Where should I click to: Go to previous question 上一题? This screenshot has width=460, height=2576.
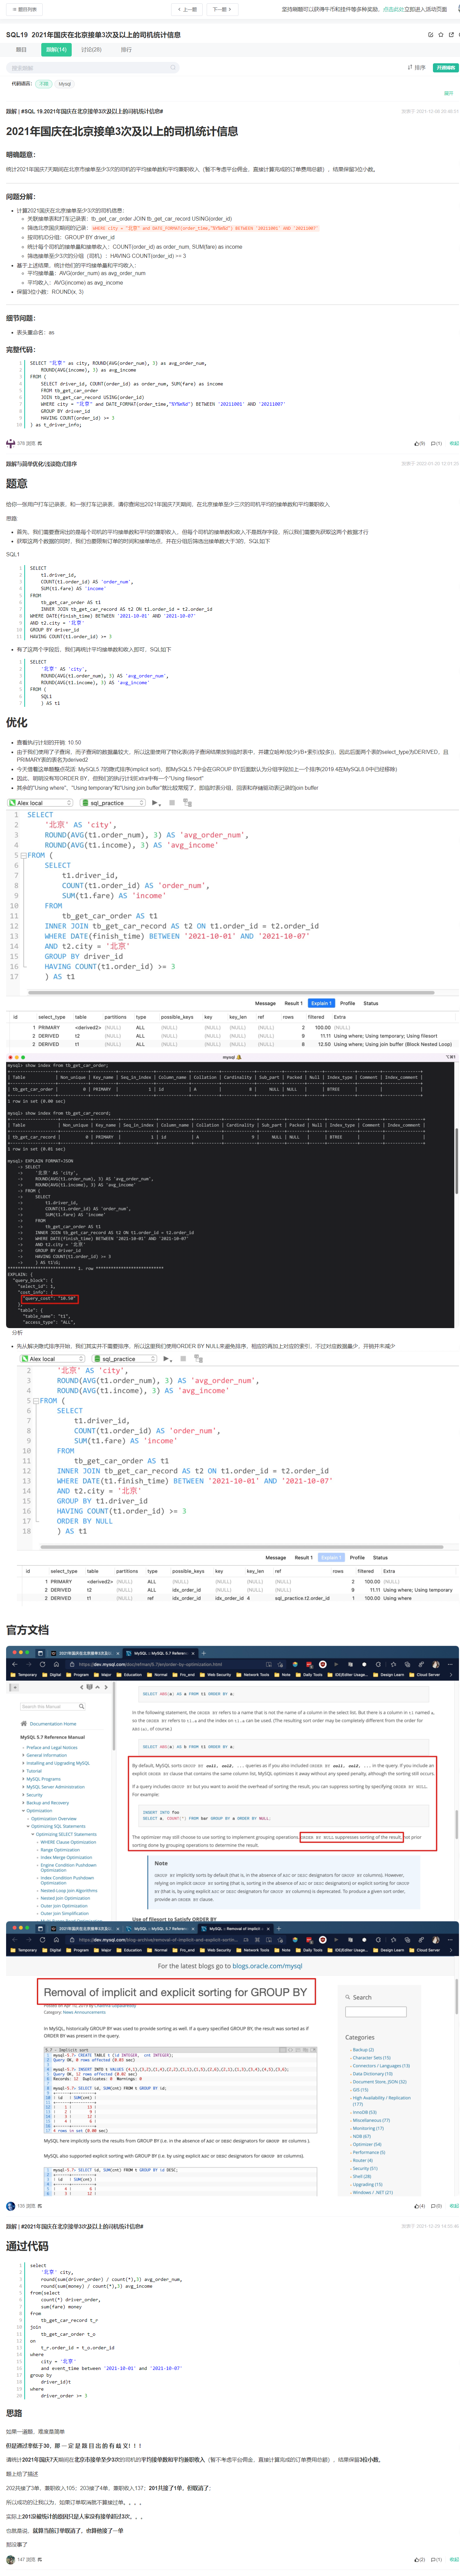point(187,9)
